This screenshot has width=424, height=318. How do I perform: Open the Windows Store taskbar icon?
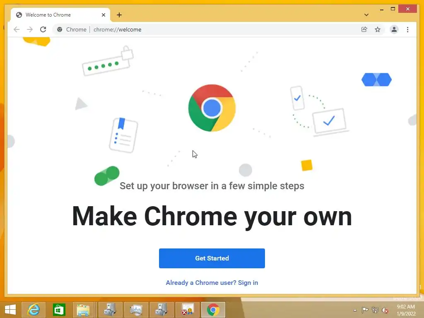pos(59,310)
